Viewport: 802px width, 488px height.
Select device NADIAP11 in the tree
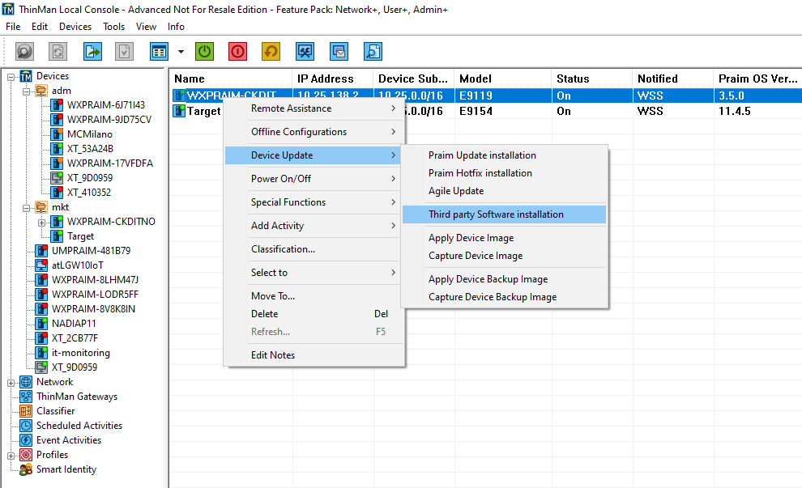pyautogui.click(x=74, y=324)
